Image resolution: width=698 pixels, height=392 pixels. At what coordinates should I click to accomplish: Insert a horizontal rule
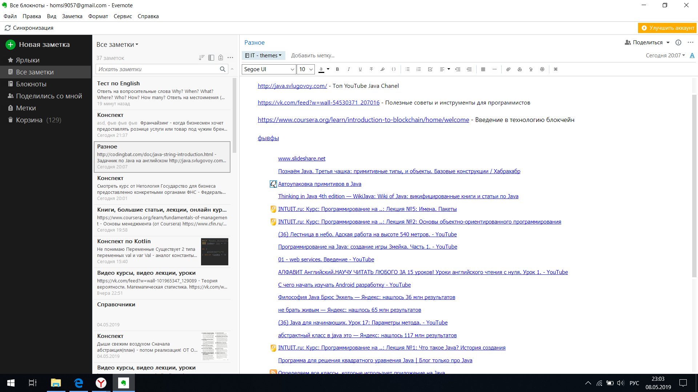coord(494,69)
